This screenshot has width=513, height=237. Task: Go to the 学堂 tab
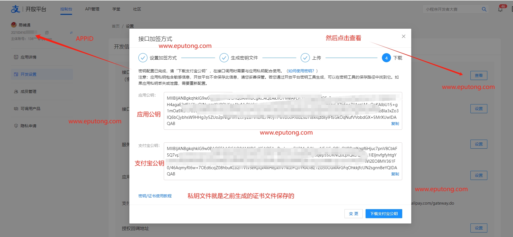coord(116,9)
